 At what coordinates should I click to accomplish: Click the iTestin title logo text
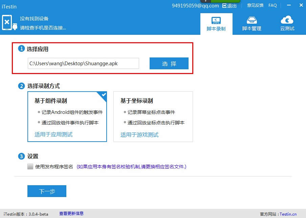tap(9, 7)
